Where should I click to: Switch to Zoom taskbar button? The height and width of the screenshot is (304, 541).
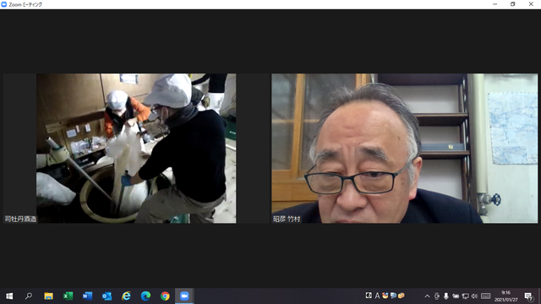(184, 296)
